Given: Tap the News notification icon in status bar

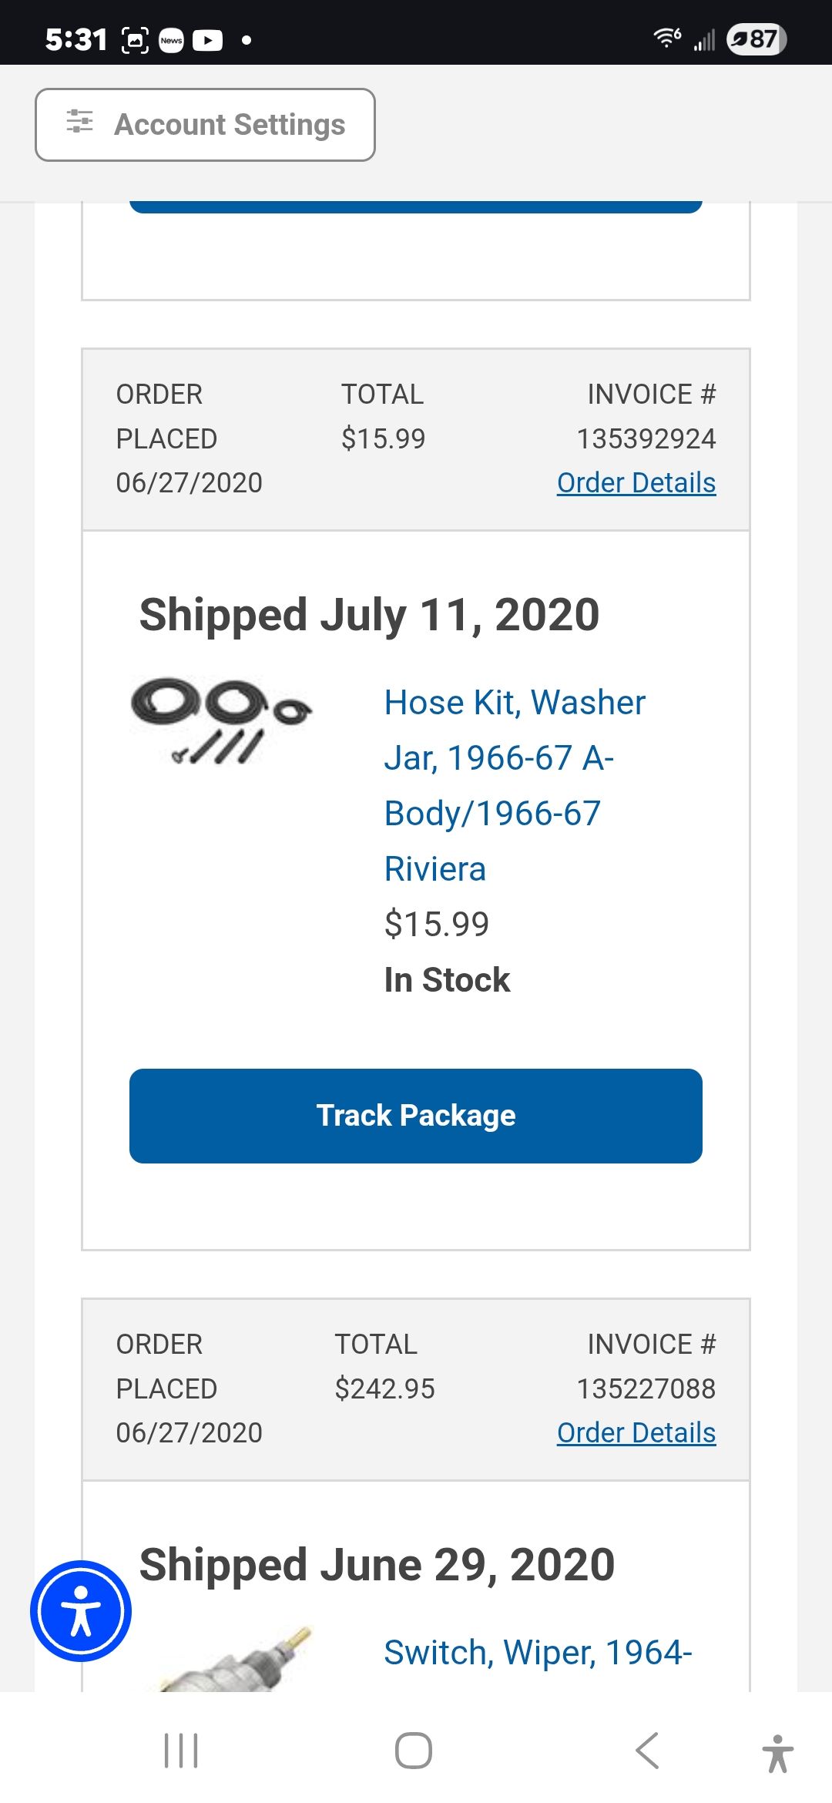Looking at the screenshot, I should tap(171, 40).
